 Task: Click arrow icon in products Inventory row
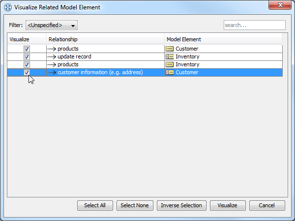52,65
